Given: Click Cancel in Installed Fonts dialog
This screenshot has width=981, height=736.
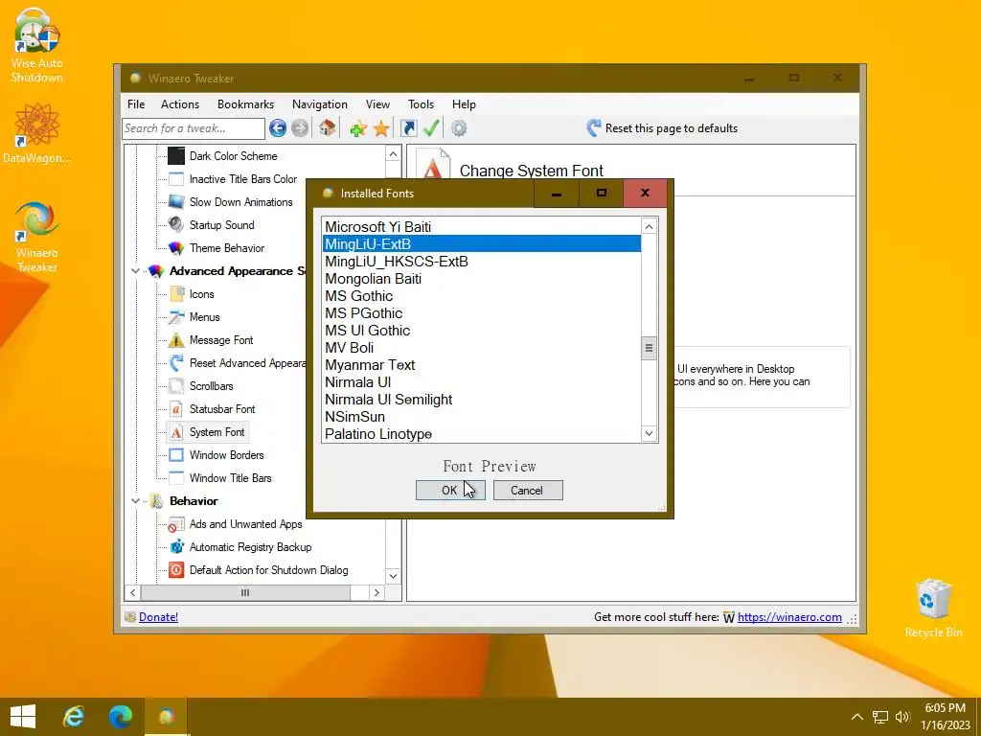Looking at the screenshot, I should (x=528, y=490).
